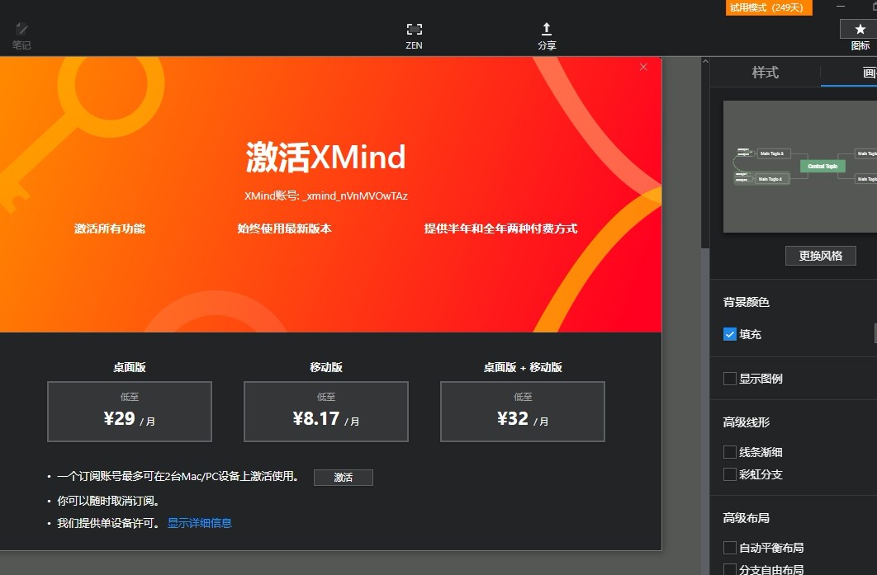The height and width of the screenshot is (575, 877).
Task: Click the 提供半年和全年两种付费方式 text
Action: point(500,229)
